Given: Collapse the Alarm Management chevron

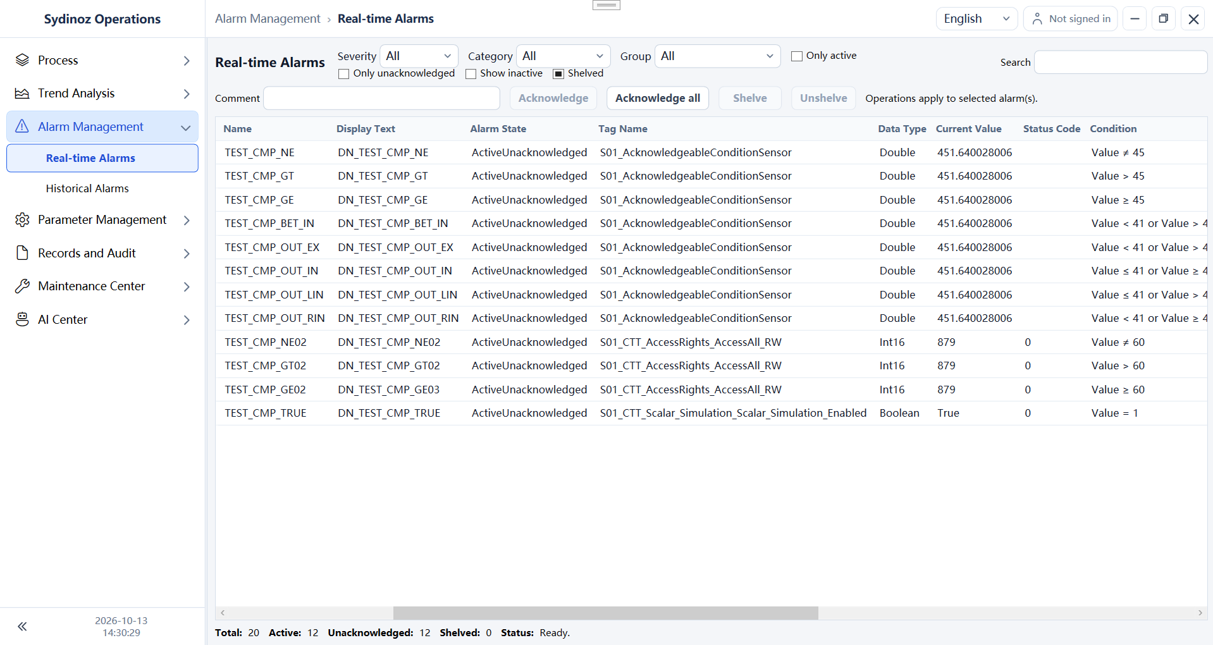Looking at the screenshot, I should 185,127.
